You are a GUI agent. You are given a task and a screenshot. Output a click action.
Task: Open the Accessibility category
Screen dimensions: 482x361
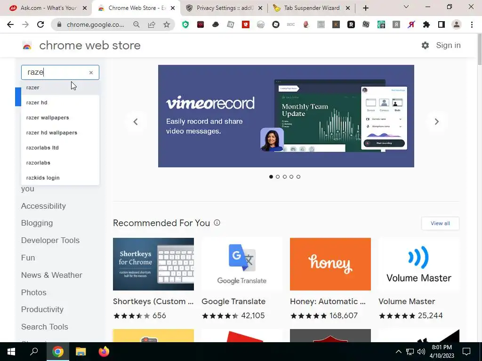[x=43, y=206]
